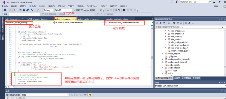This screenshot has width=226, height=99.
Task: Toggle Word Wrap in Output panel toolbar
Action: click(x=90, y=95)
